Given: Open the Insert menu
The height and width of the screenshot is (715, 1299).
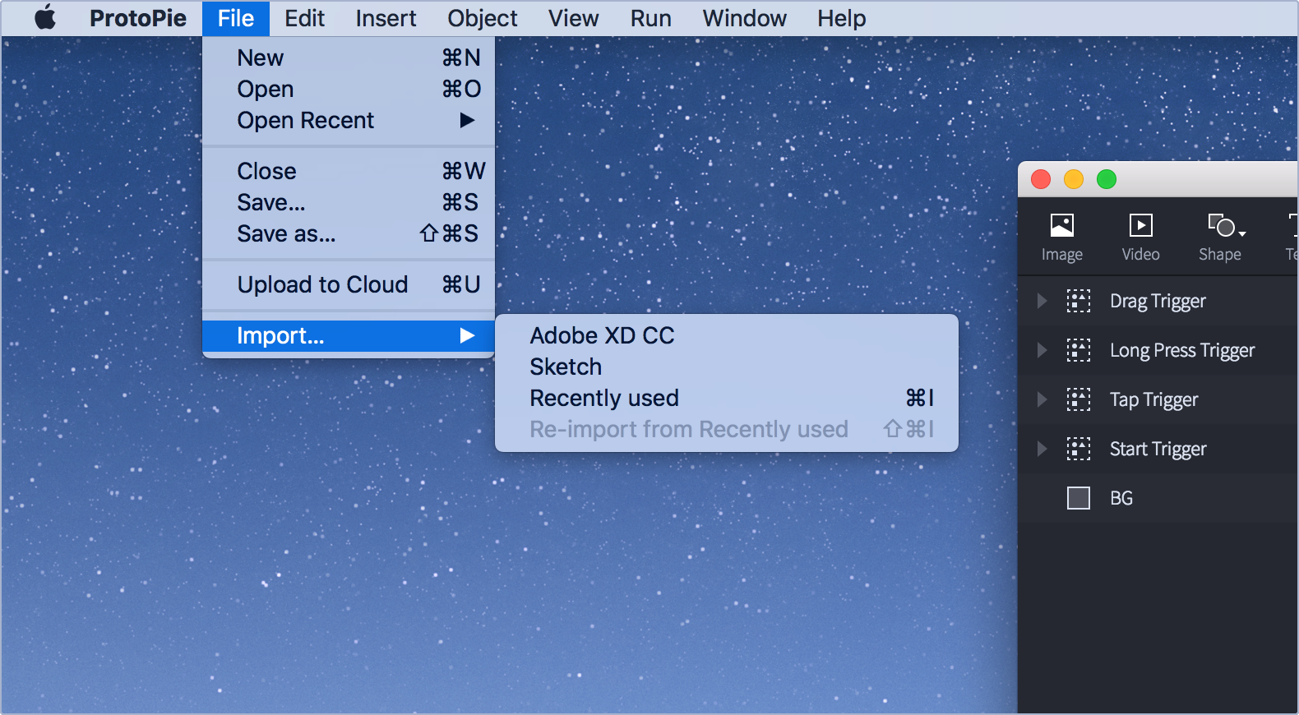Looking at the screenshot, I should click(x=386, y=18).
